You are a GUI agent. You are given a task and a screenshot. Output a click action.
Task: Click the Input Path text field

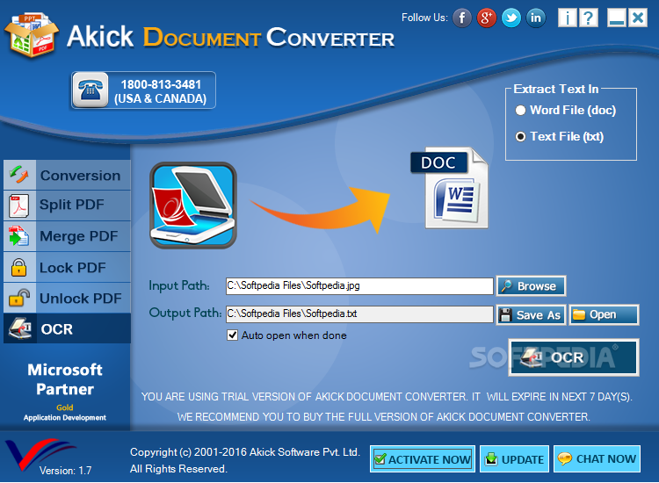point(359,286)
